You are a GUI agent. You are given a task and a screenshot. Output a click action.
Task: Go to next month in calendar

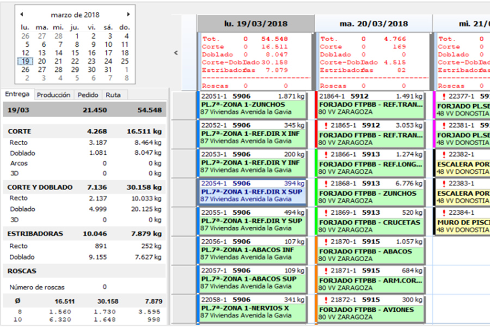128,14
